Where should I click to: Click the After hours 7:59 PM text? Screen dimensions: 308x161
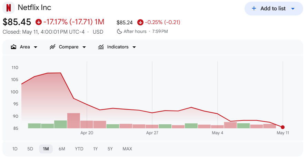(x=146, y=32)
